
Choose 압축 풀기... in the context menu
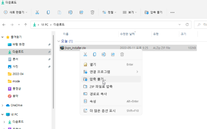pos(111,79)
